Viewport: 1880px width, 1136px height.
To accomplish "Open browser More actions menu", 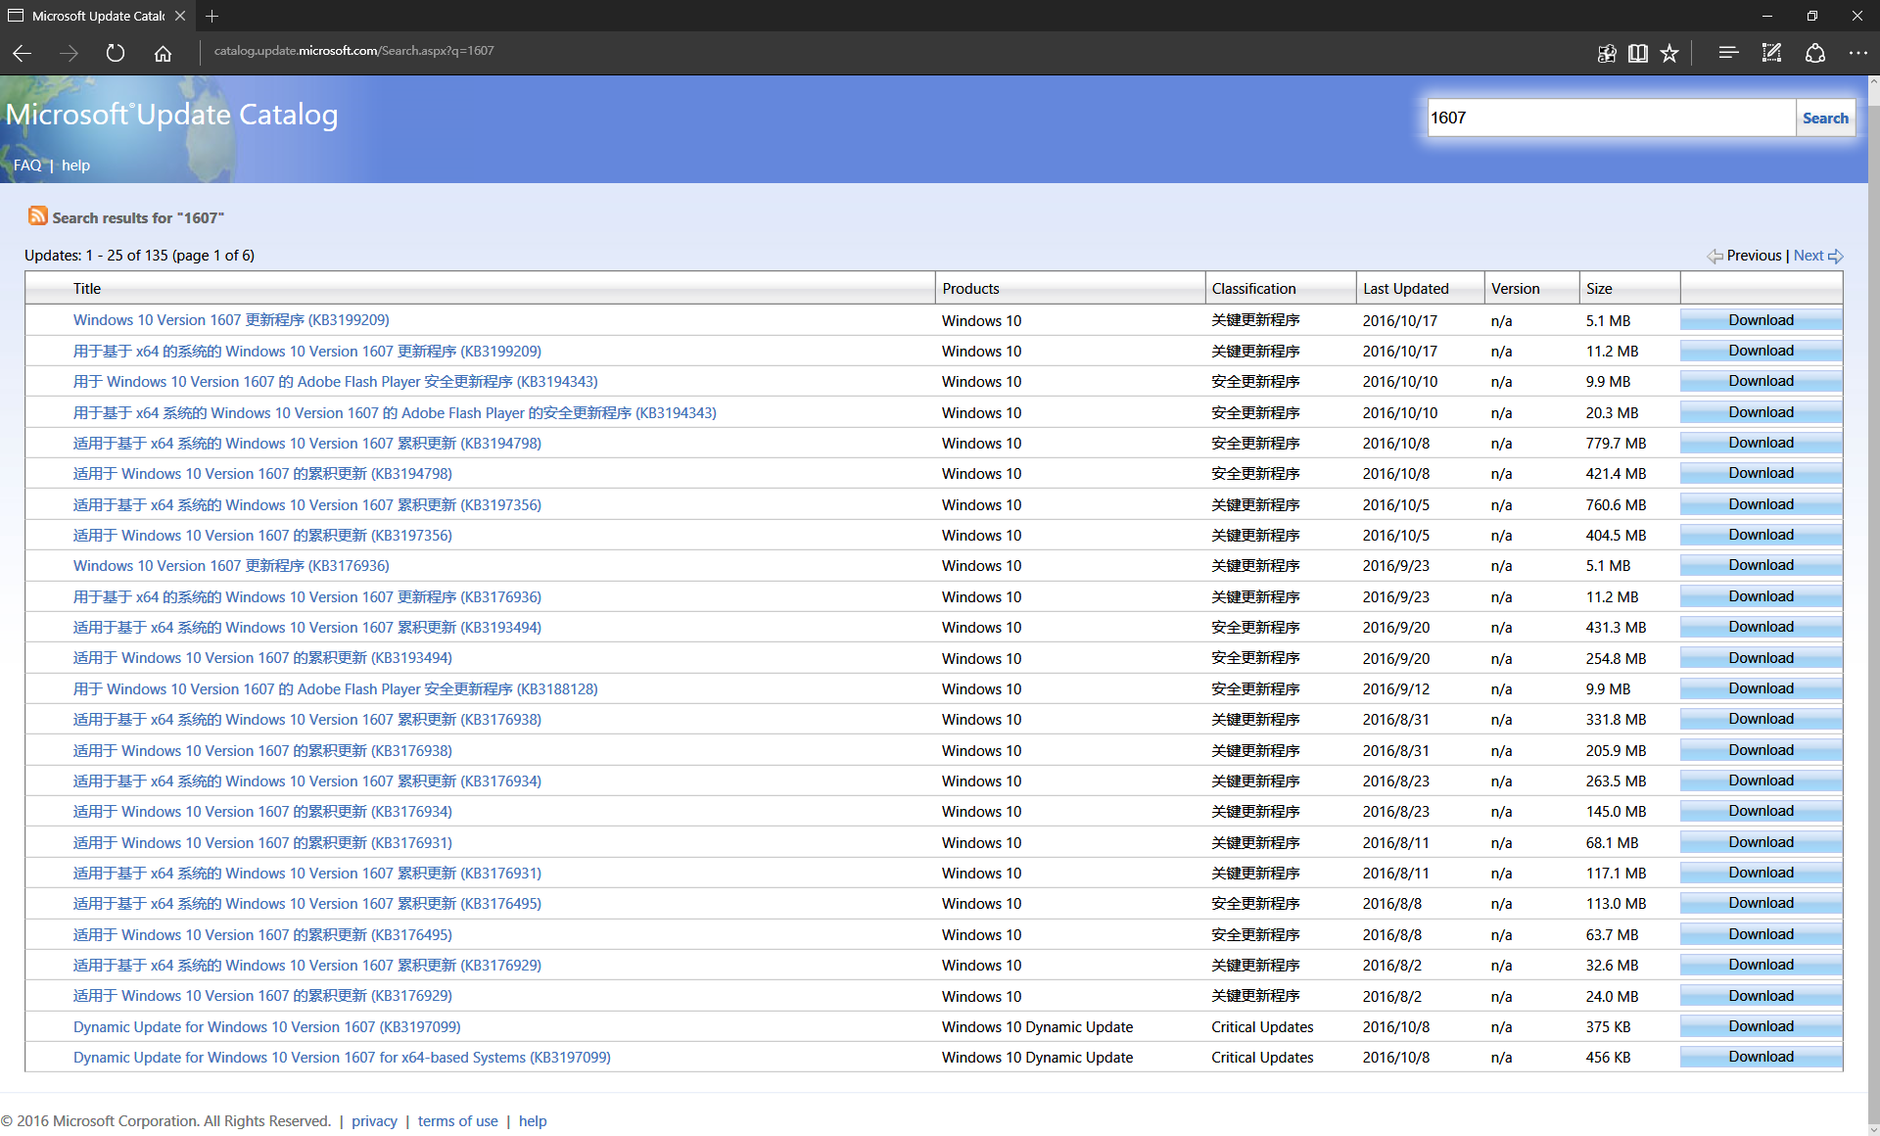I will tap(1857, 53).
